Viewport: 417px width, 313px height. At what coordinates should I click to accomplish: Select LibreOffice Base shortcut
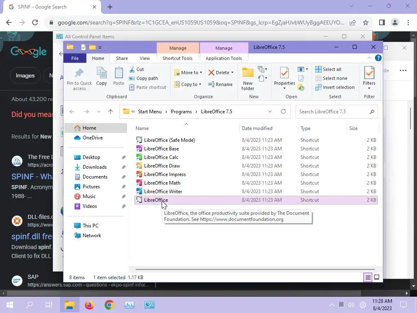click(161, 148)
